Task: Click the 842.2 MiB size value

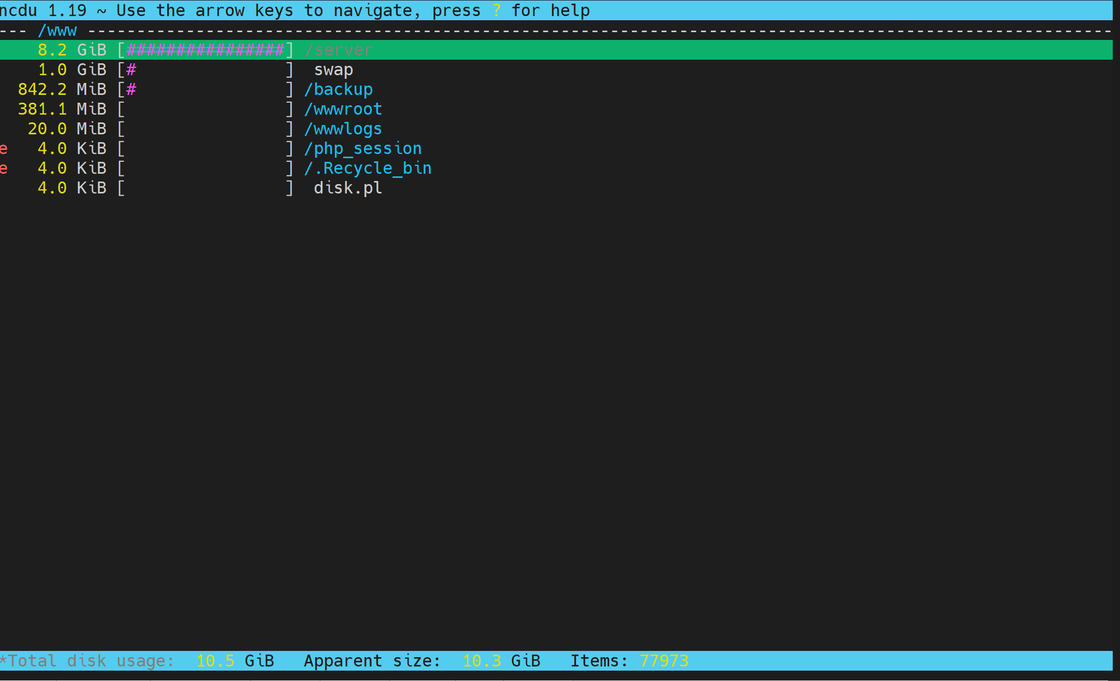Action: click(62, 89)
